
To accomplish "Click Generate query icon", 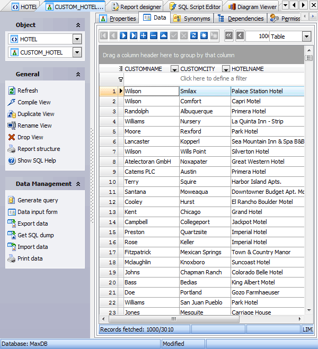I will coord(11,200).
